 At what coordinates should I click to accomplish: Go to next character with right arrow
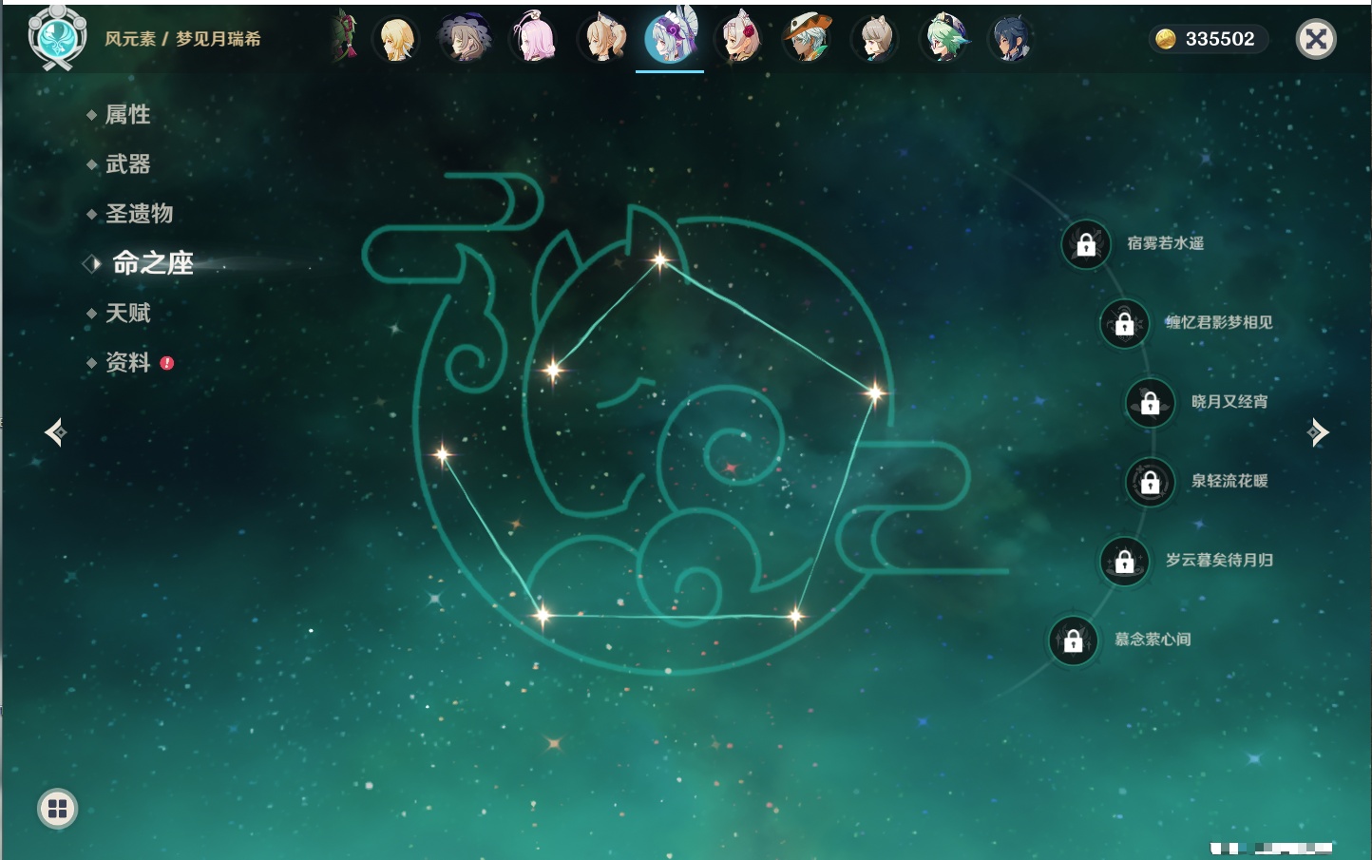1318,432
